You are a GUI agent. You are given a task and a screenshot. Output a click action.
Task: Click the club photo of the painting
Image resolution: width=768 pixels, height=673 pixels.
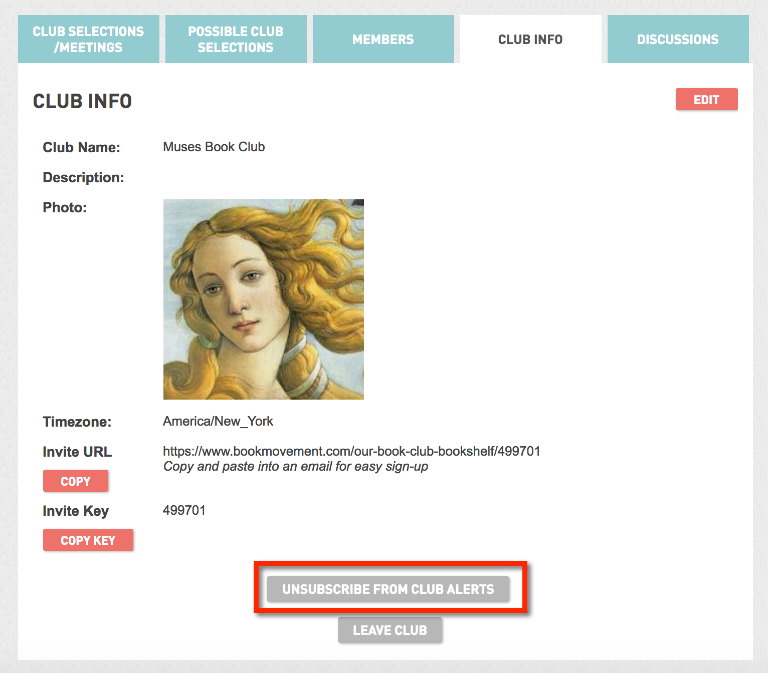(x=264, y=299)
